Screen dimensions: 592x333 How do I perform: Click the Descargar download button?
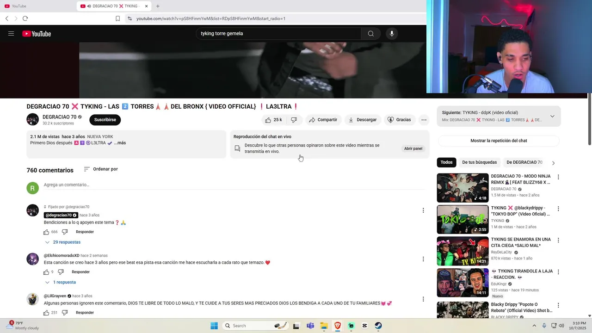pos(363,120)
